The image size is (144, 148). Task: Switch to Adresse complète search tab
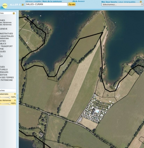[x=33, y=1]
